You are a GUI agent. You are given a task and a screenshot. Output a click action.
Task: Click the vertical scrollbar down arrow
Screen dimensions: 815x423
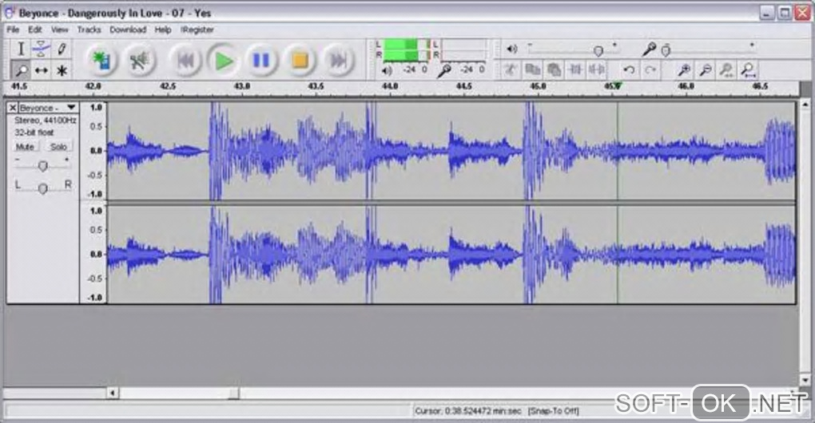(x=805, y=381)
